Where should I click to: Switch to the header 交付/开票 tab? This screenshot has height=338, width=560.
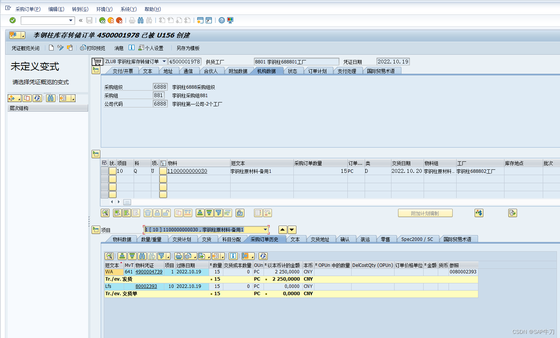click(123, 71)
